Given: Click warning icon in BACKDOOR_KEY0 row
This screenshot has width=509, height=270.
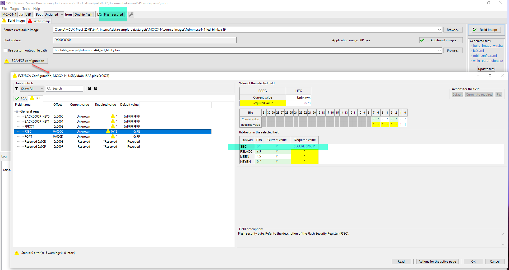Looking at the screenshot, I should tap(113, 116).
